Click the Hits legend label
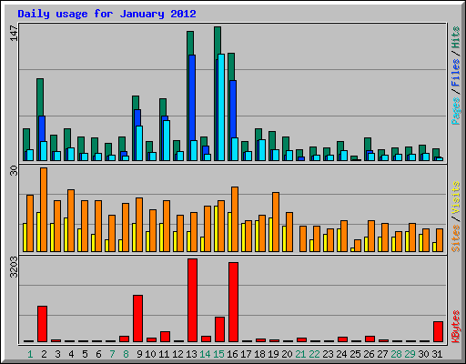Screen dimensions: 466x364 455,37
